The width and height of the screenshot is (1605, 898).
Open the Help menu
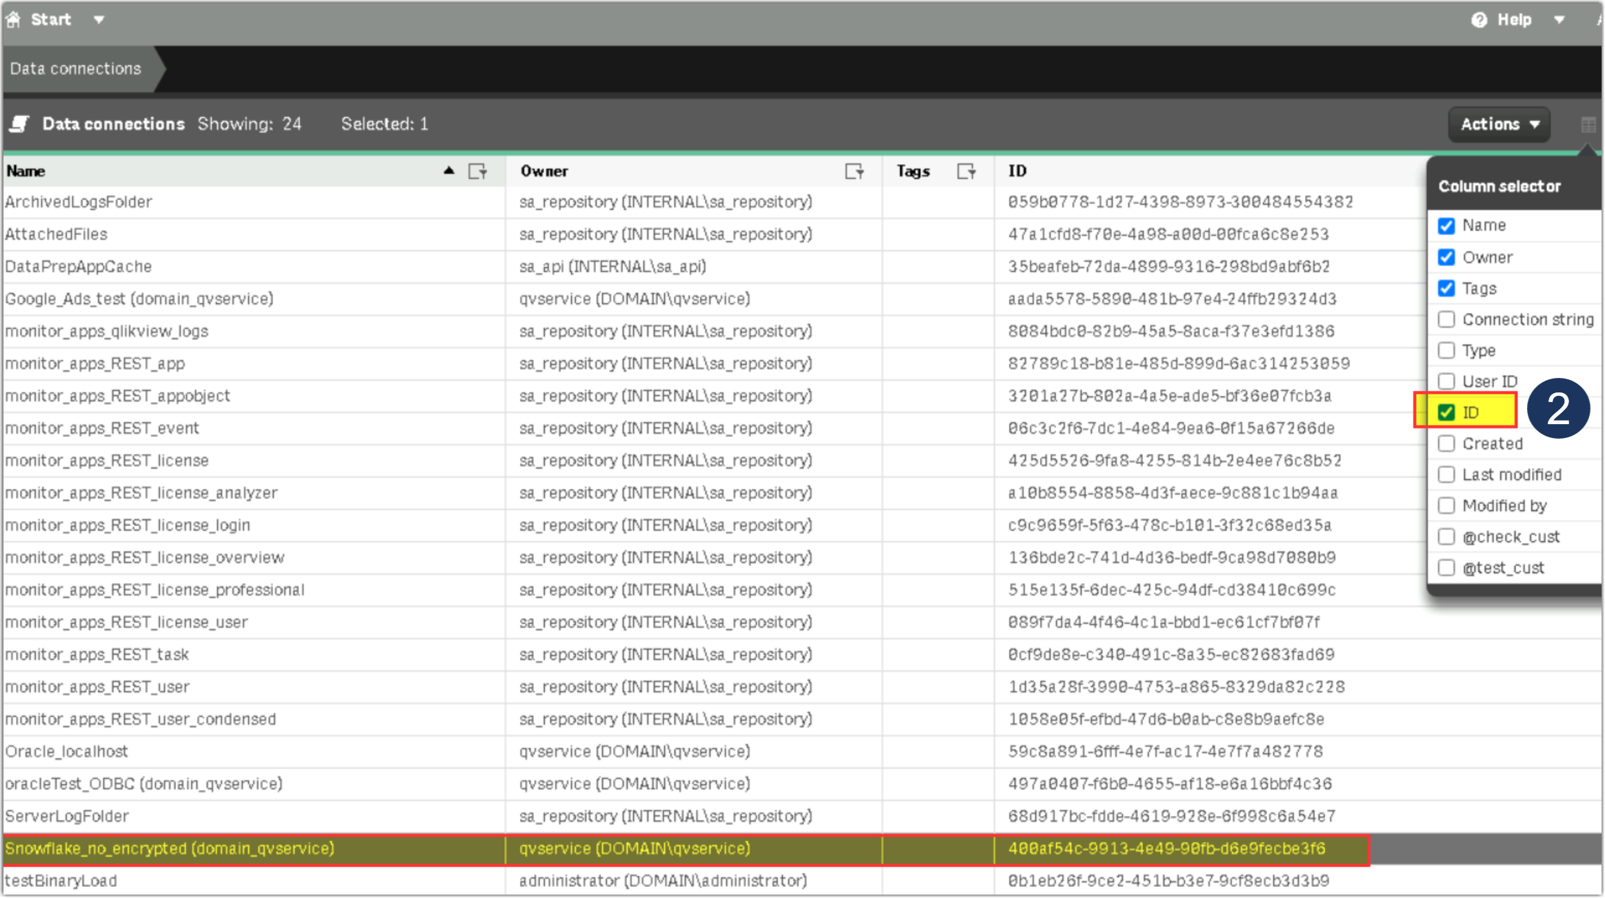(x=1515, y=19)
